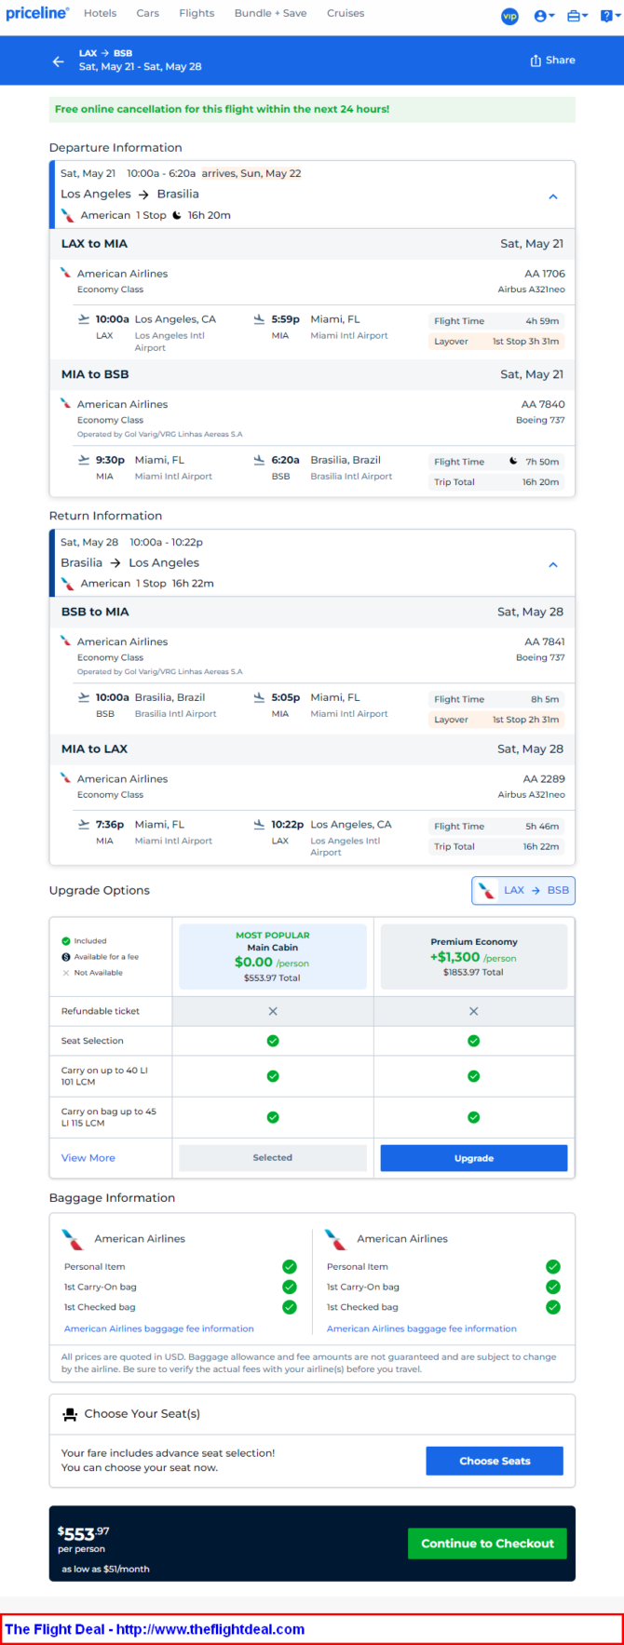The image size is (624, 1645).
Task: Click Continue to Checkout
Action: 487,1544
